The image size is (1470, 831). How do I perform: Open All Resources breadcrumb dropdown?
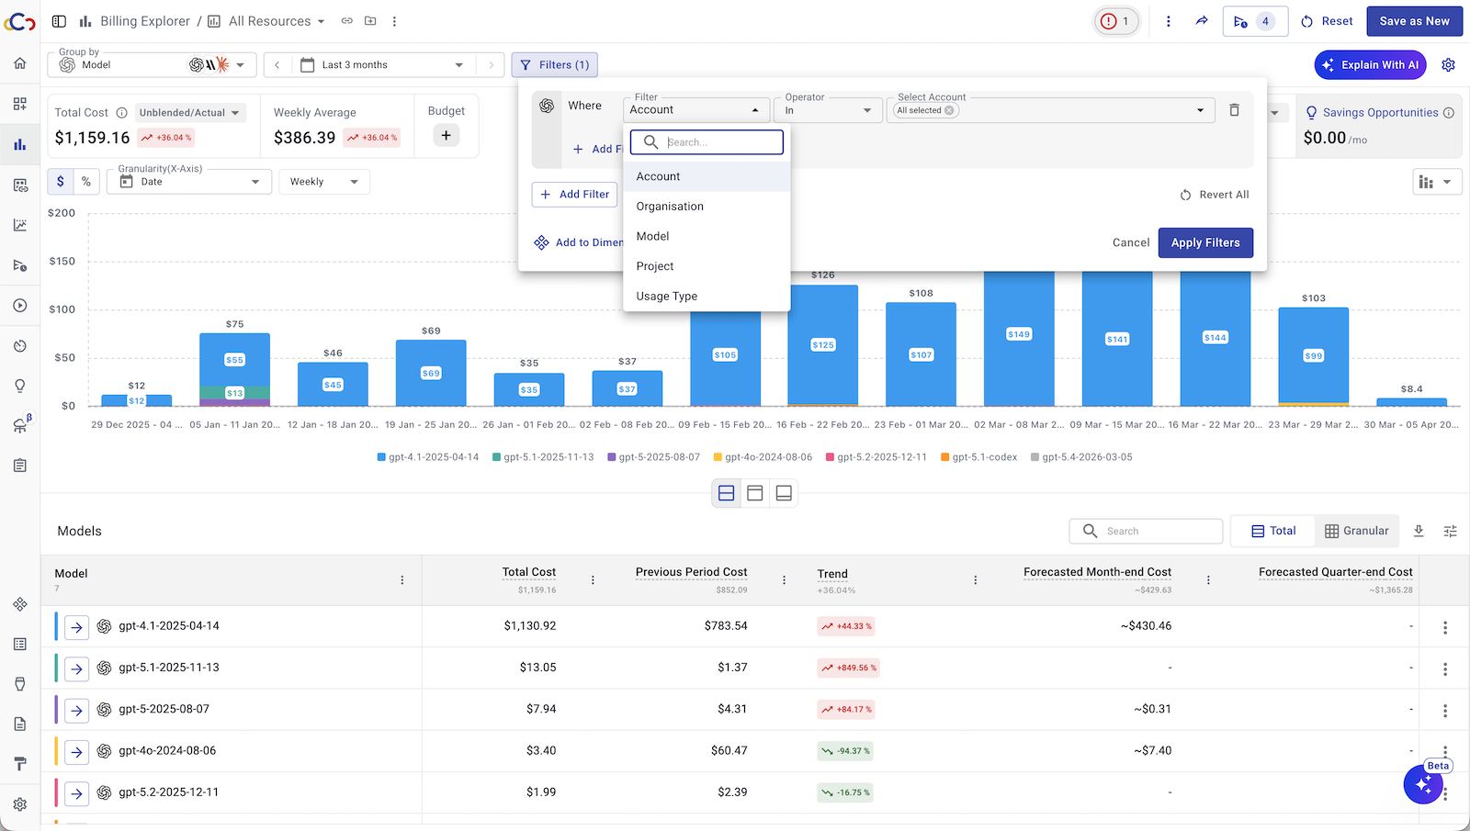266,21
